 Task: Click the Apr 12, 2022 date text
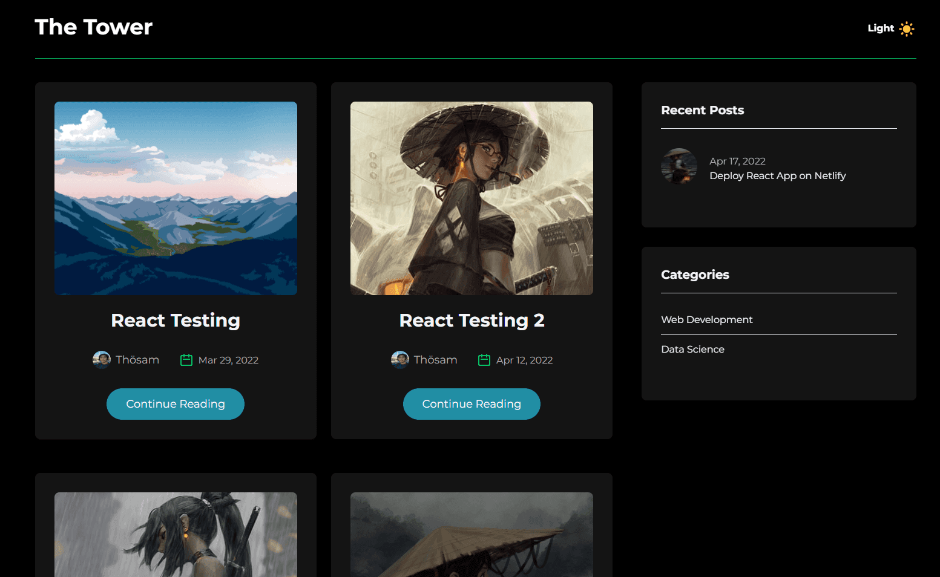tap(524, 360)
